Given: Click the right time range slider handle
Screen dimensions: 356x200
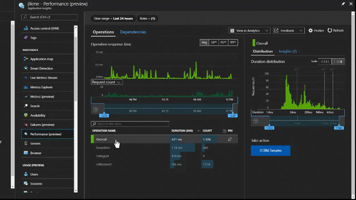Looking at the screenshot, I should click(x=233, y=116).
